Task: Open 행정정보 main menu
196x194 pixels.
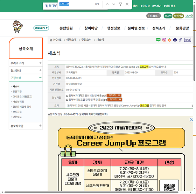Action: [113, 28]
